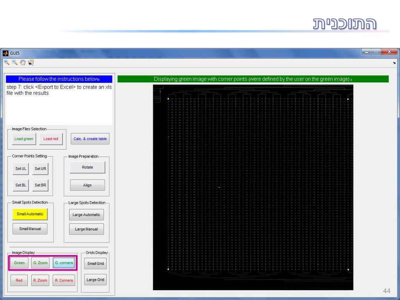Set the upper-right corner with Set UR

pyautogui.click(x=40, y=169)
